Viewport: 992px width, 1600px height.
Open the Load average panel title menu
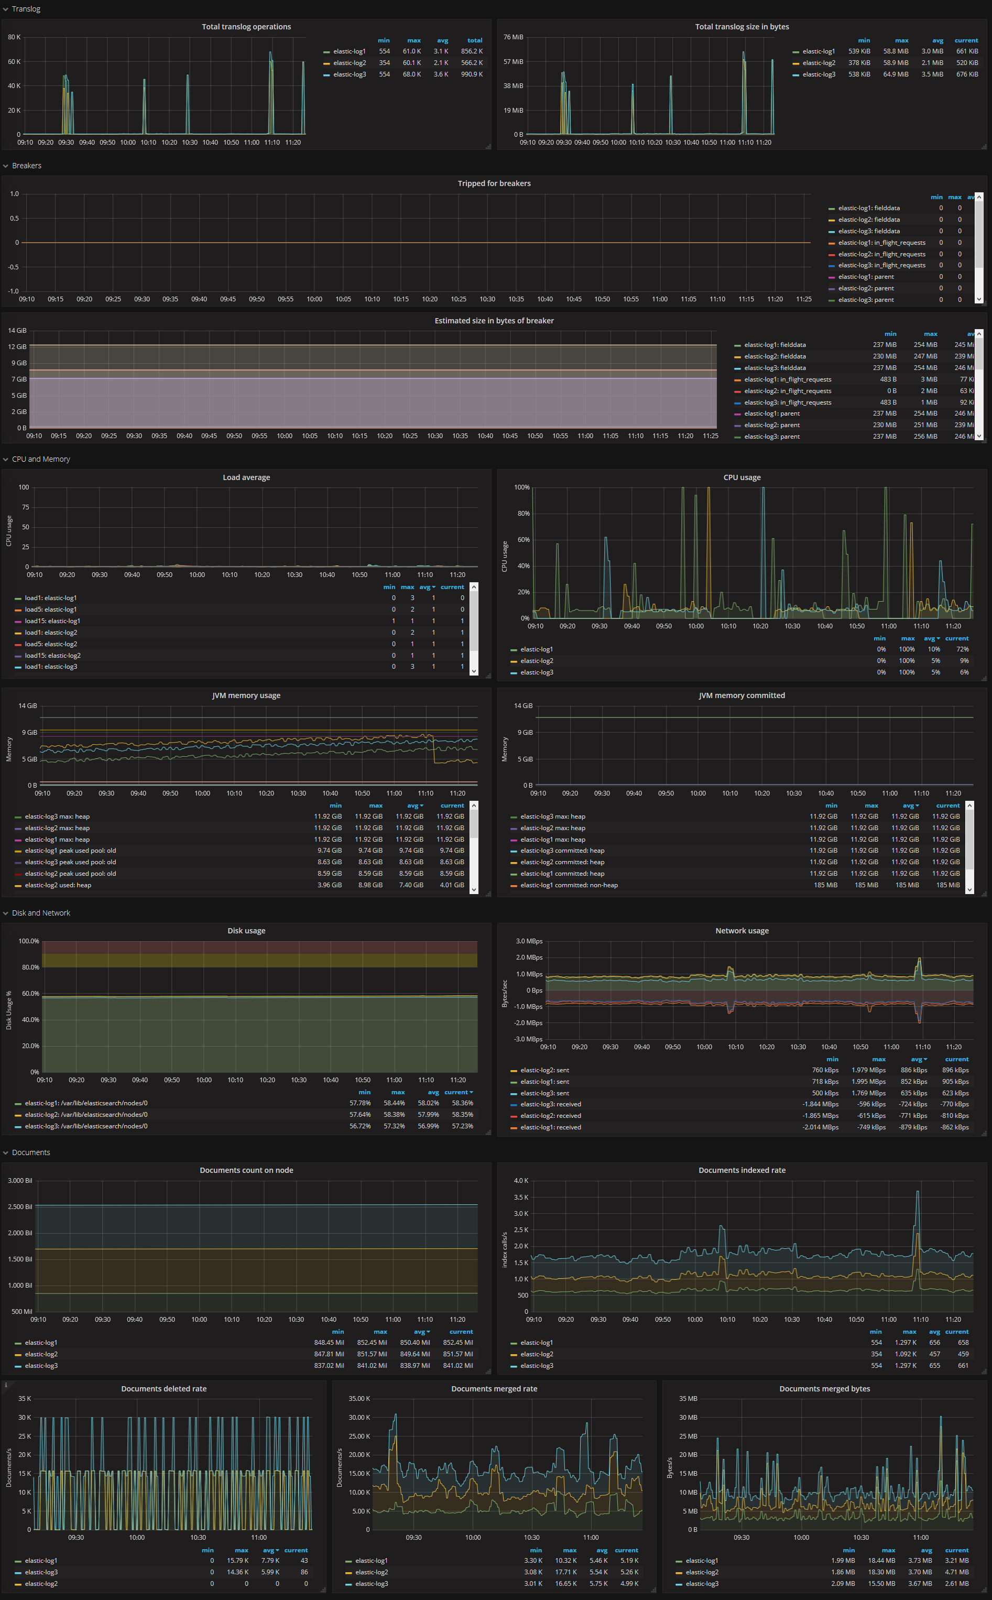point(246,477)
